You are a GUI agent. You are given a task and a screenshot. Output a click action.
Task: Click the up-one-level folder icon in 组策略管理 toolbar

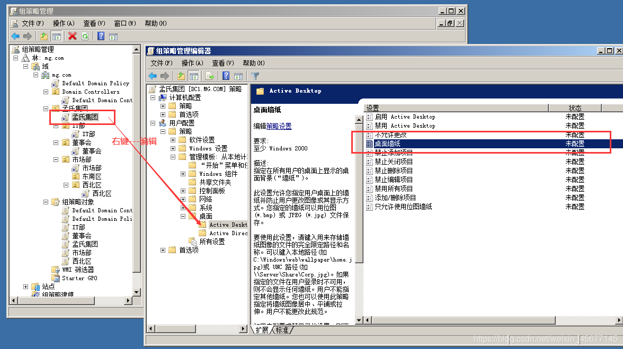pos(43,37)
